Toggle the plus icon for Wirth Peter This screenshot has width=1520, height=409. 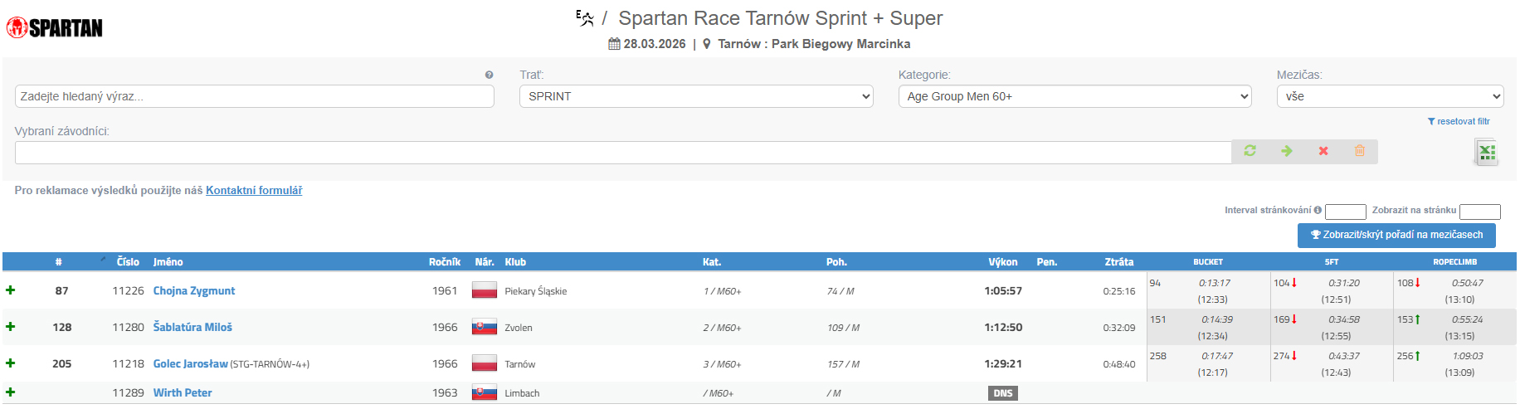tap(11, 392)
